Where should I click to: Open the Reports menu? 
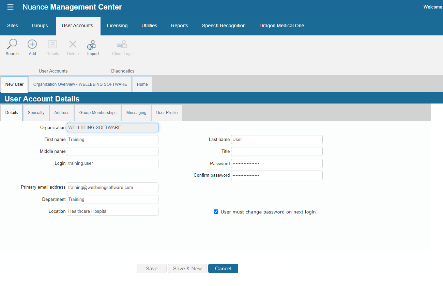point(180,26)
